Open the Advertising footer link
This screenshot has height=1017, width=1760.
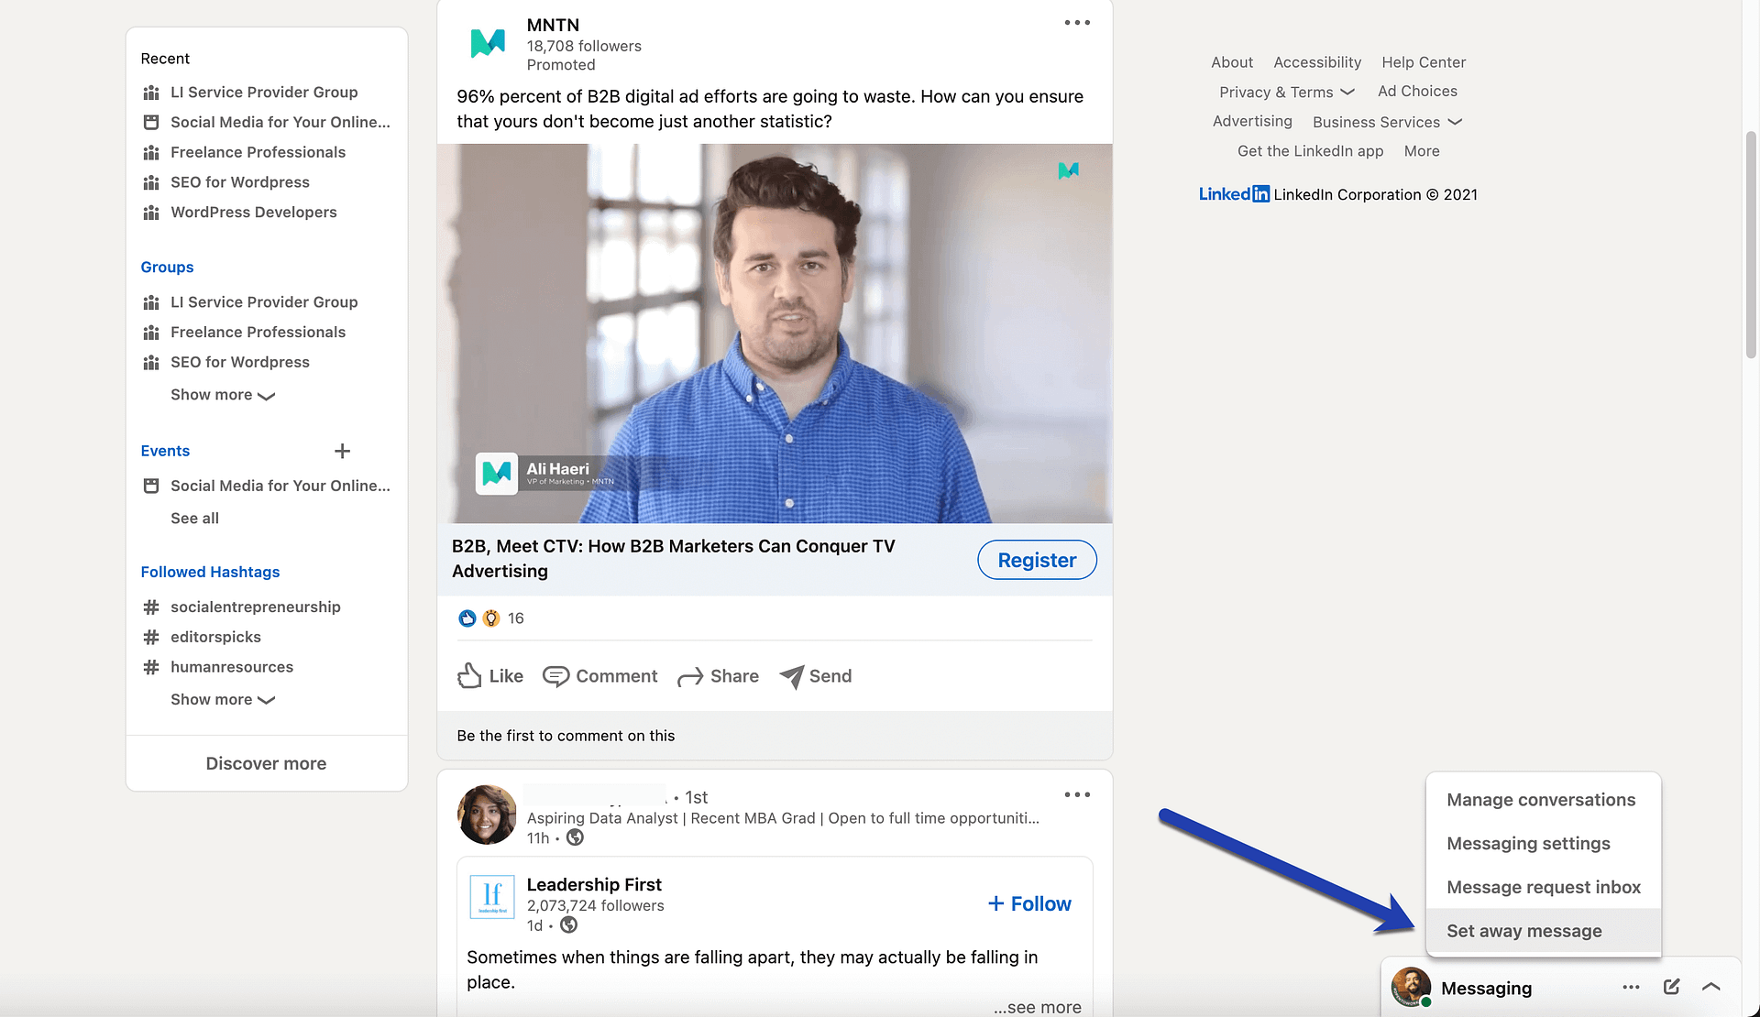pos(1252,122)
